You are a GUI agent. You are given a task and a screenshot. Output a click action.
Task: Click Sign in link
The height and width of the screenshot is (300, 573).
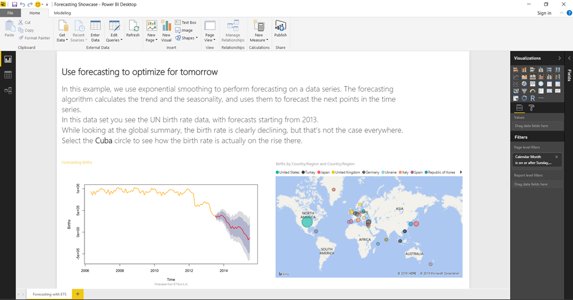[x=544, y=13]
